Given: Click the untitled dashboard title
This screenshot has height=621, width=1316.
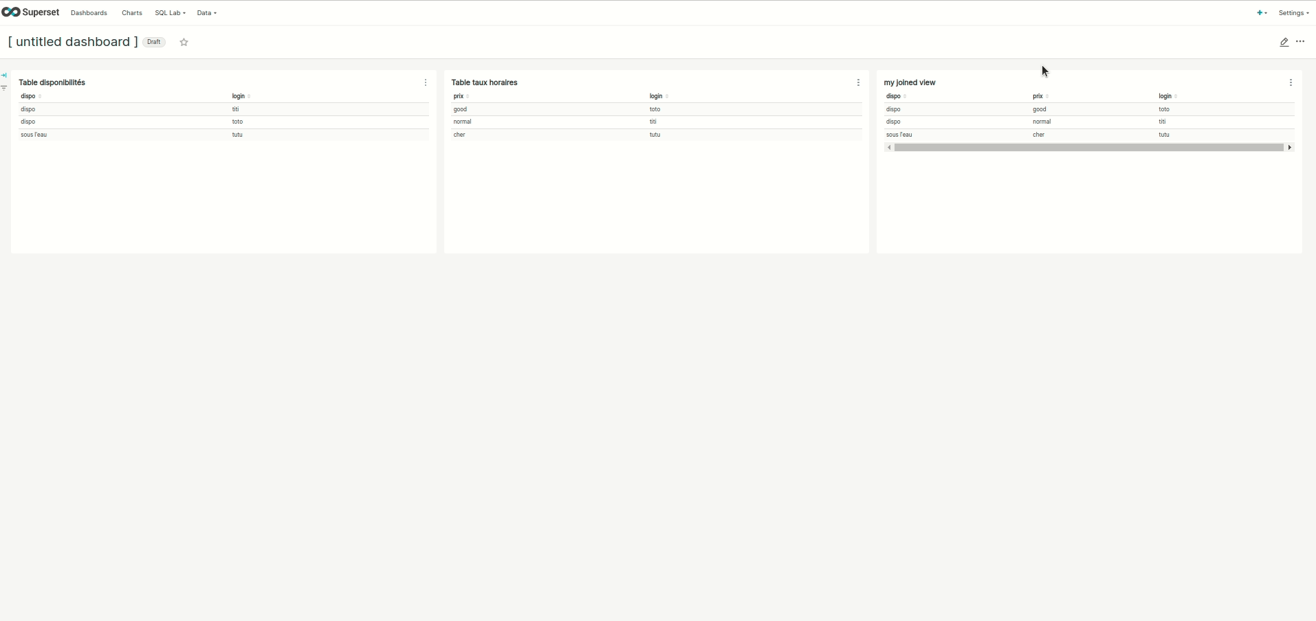Looking at the screenshot, I should [x=72, y=42].
